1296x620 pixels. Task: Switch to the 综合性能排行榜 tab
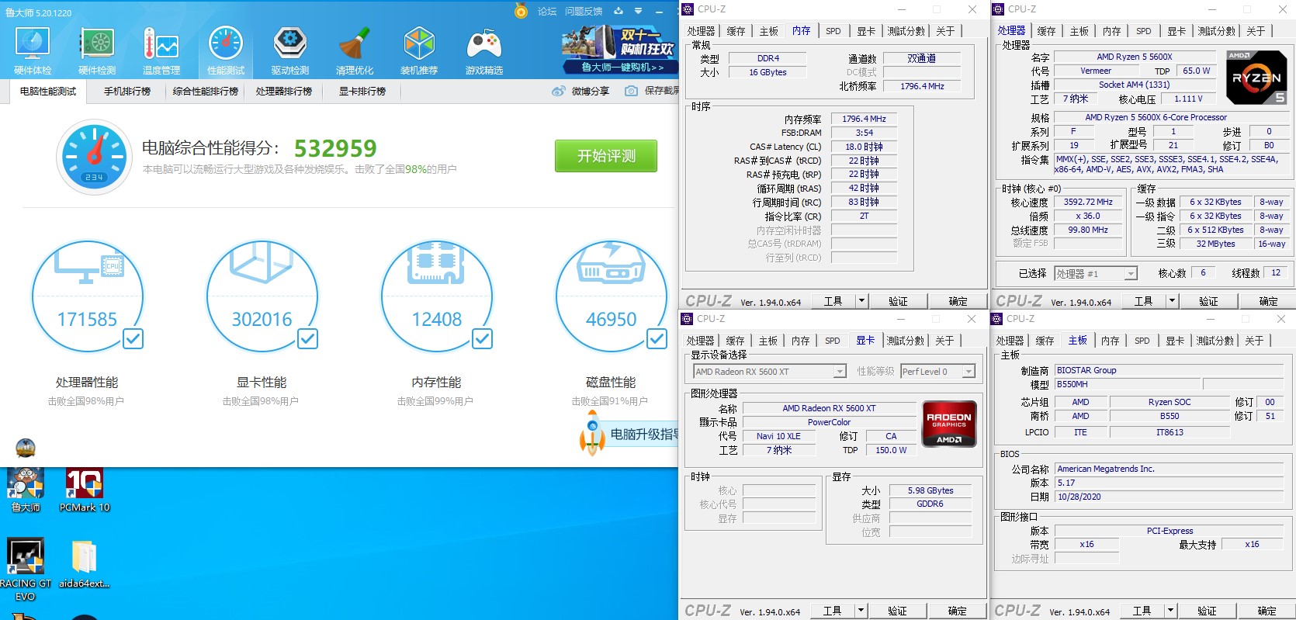[x=206, y=91]
